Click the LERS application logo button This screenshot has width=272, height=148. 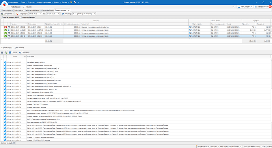tap(4, 4)
